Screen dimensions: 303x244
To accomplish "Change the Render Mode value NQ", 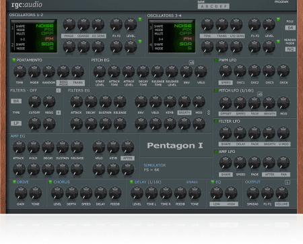I will coord(290,49).
